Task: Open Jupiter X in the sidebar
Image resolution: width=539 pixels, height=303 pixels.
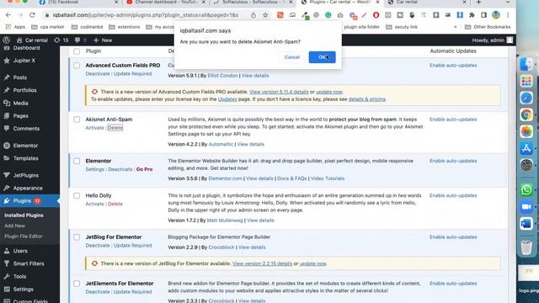Action: point(24,61)
